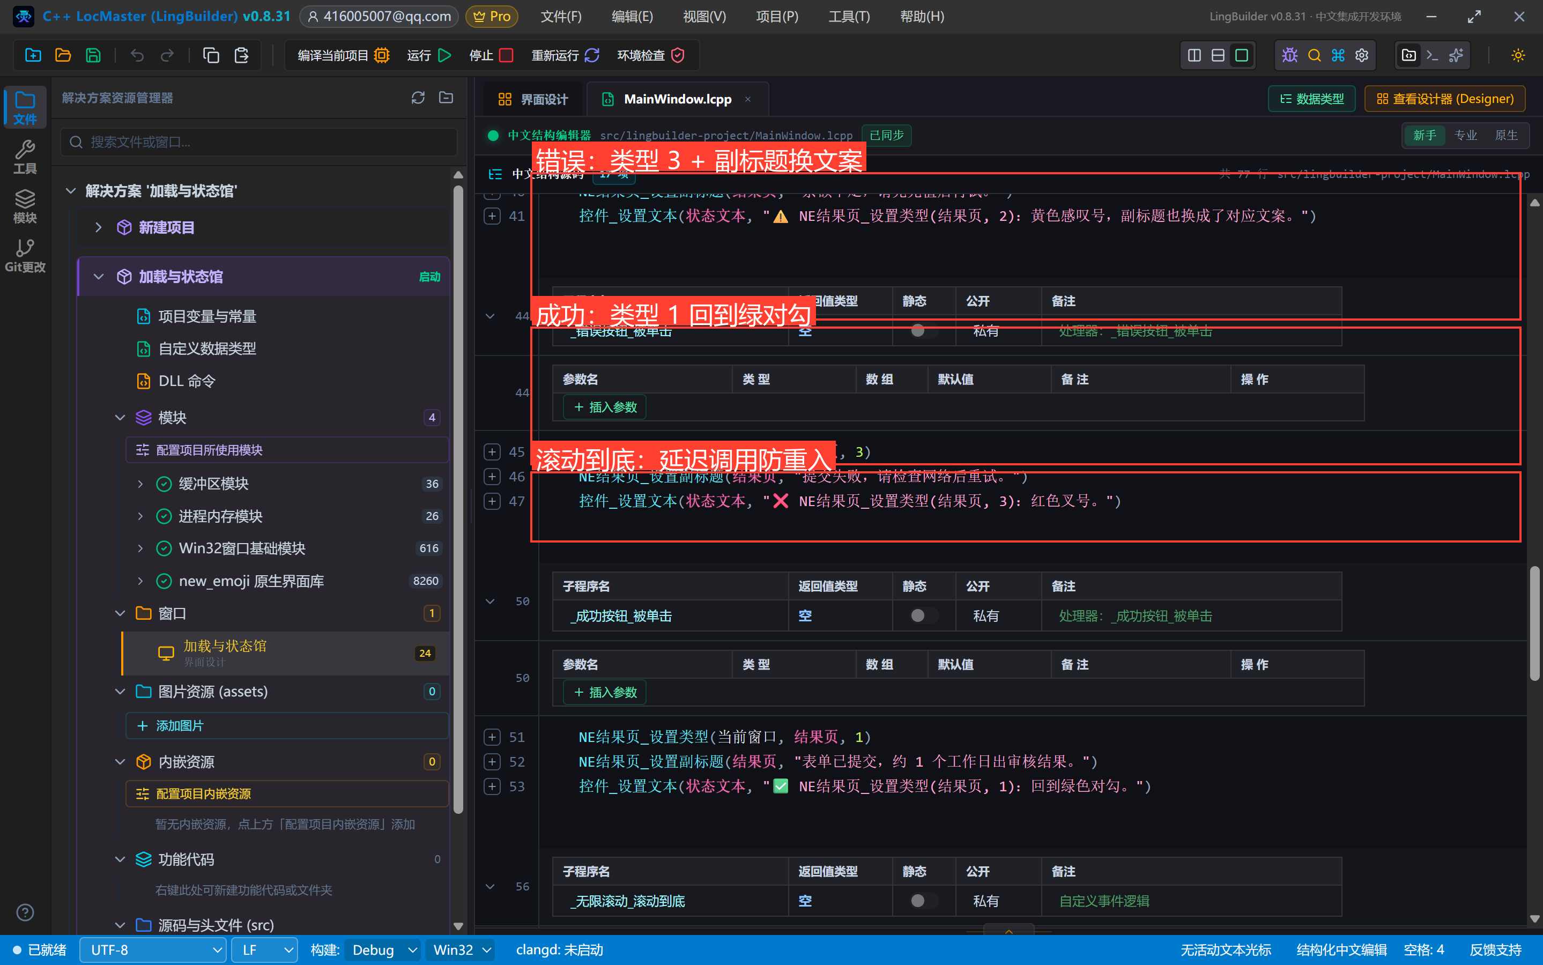Click 编译当前项目 button

tap(343, 56)
